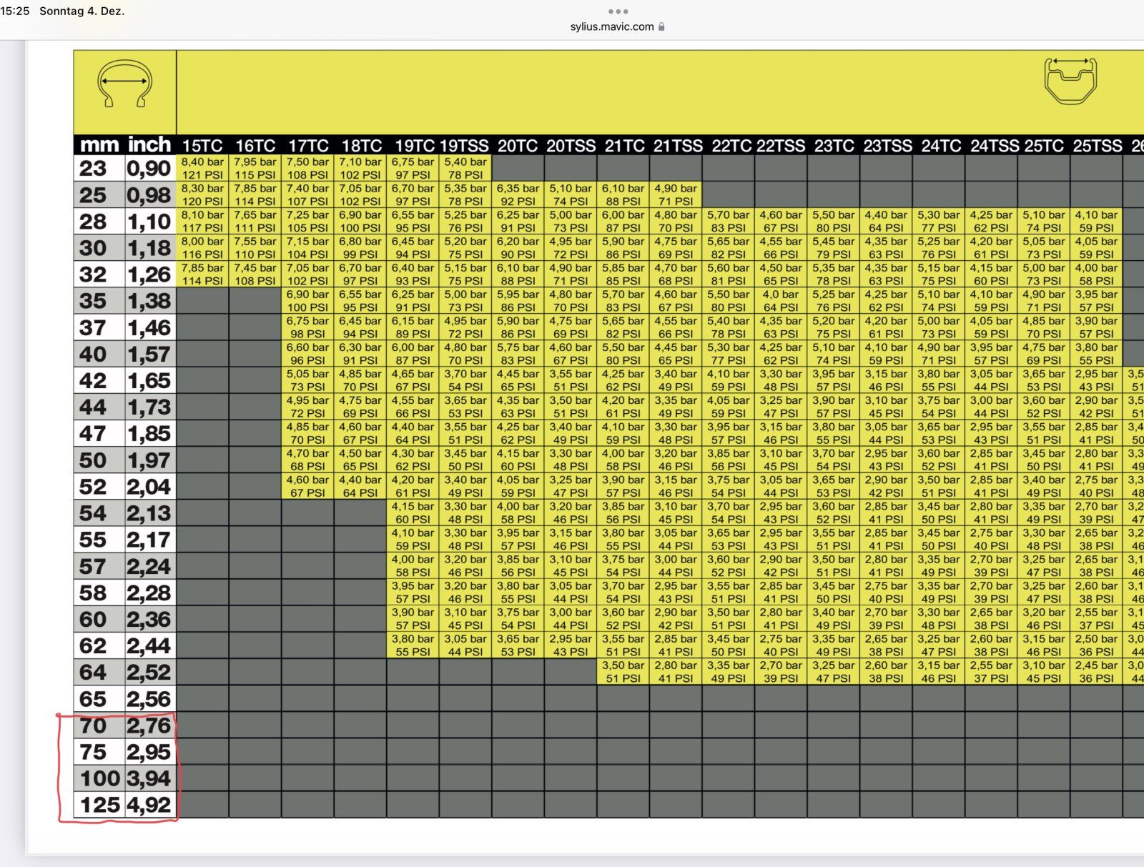Open the three-dot multitasking menu at top
This screenshot has width=1144, height=867.
618,11
